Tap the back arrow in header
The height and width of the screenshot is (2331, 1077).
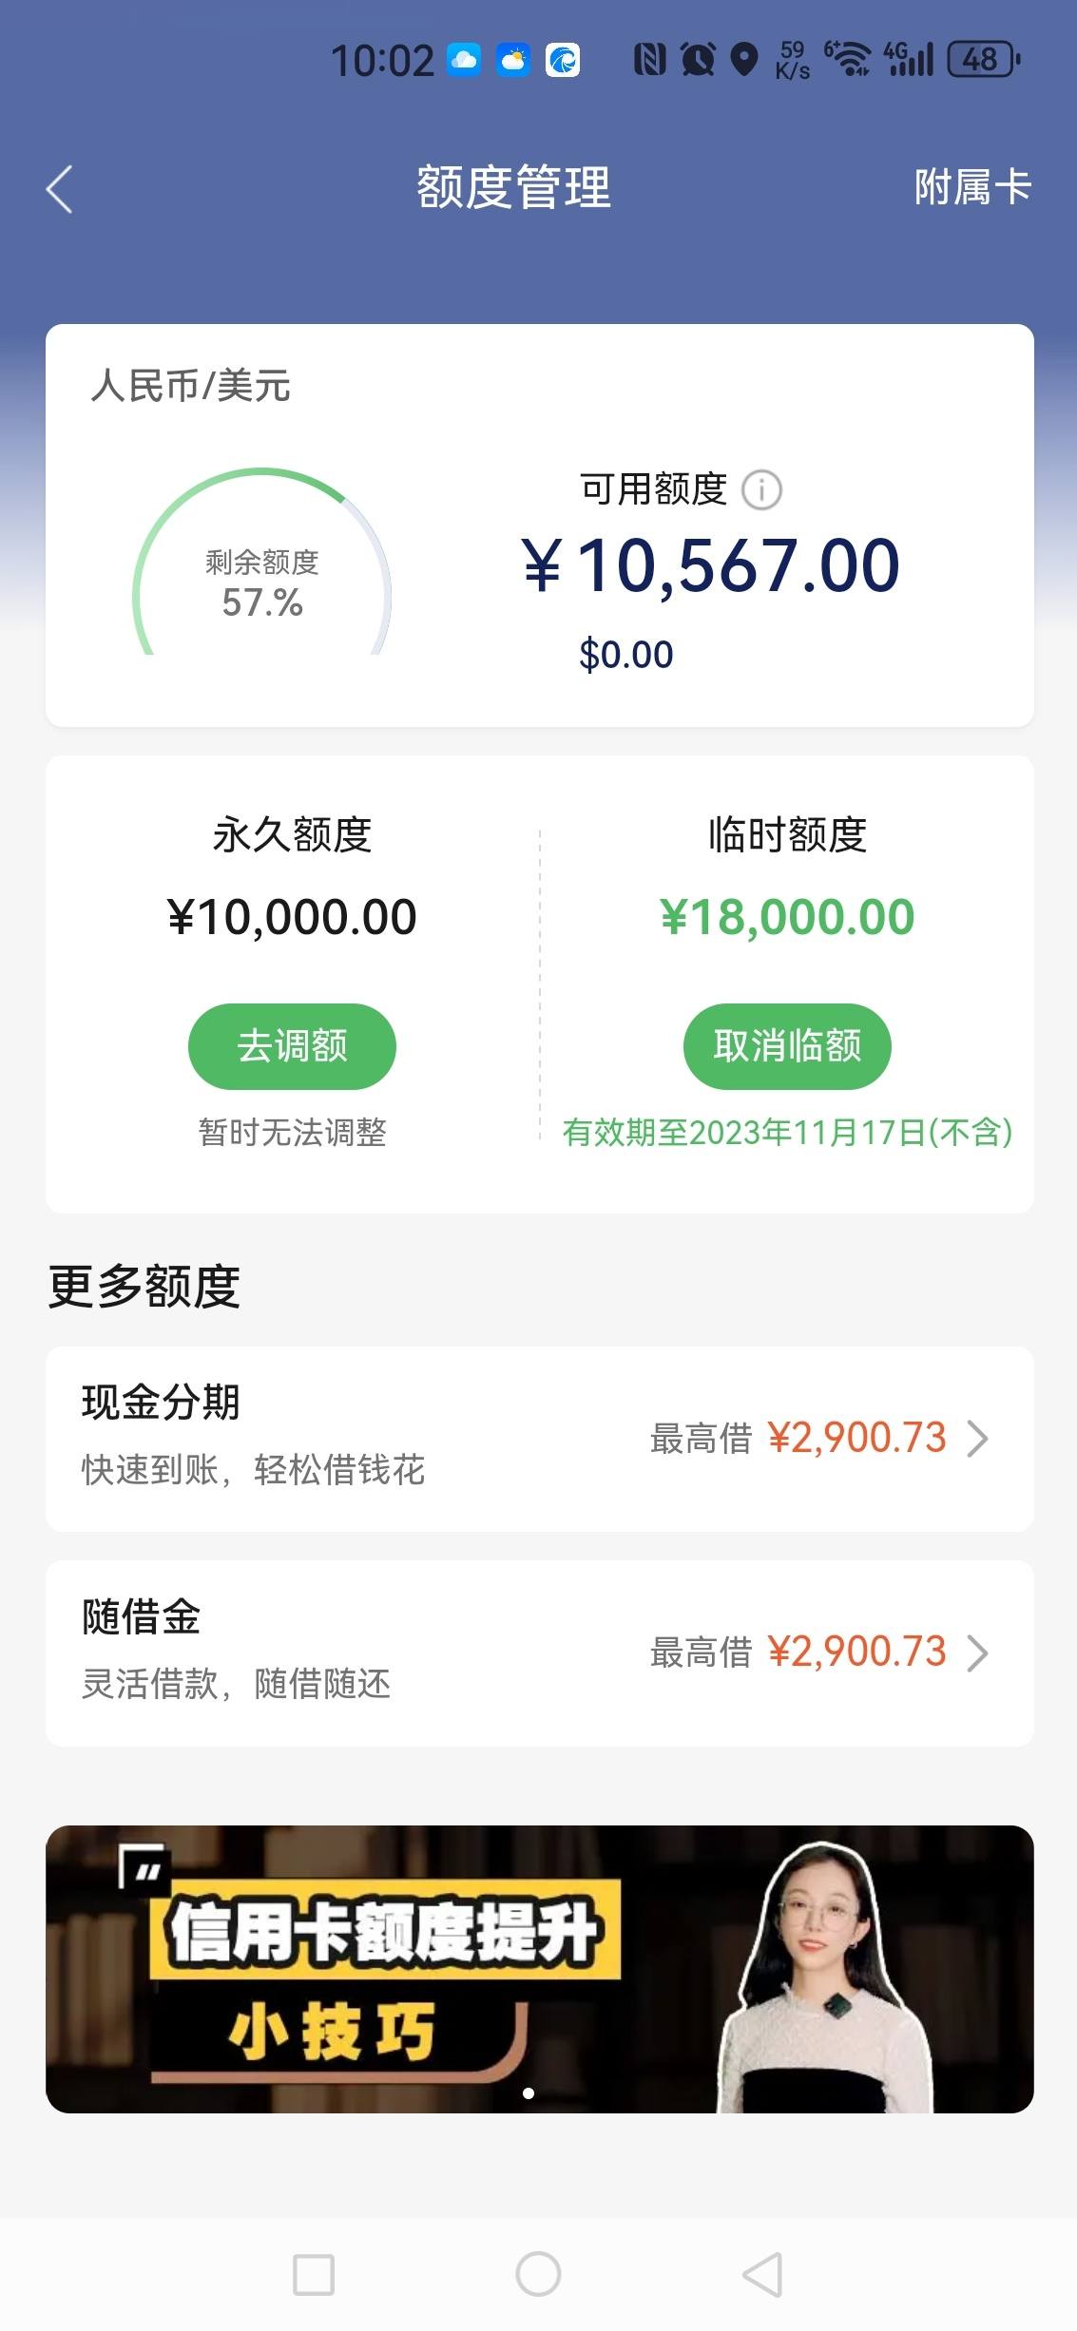[x=59, y=188]
